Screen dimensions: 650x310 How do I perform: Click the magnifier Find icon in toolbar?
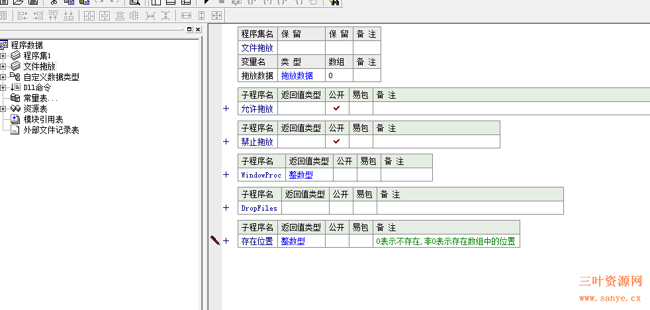[x=134, y=2]
